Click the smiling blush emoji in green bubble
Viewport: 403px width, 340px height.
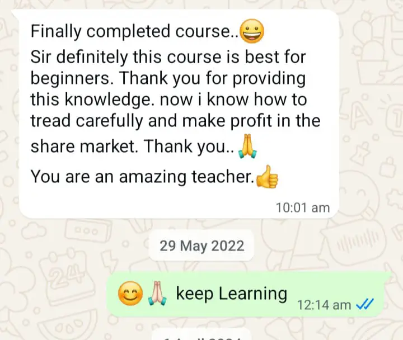tap(130, 294)
